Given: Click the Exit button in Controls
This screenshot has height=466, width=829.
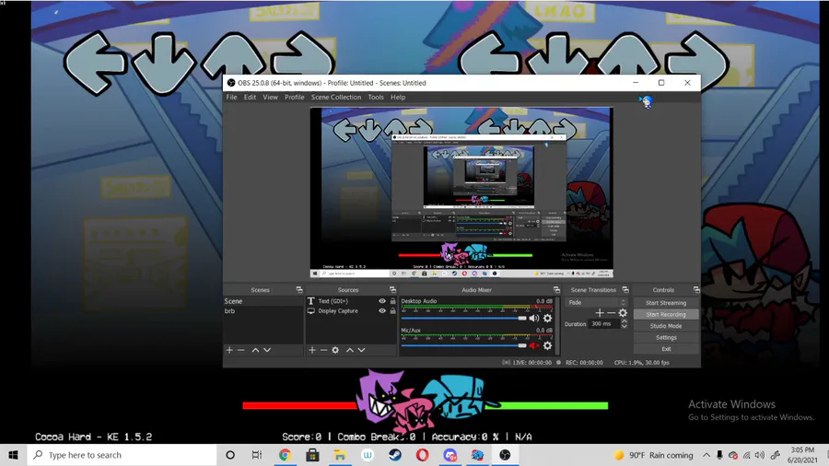Looking at the screenshot, I should pos(666,349).
